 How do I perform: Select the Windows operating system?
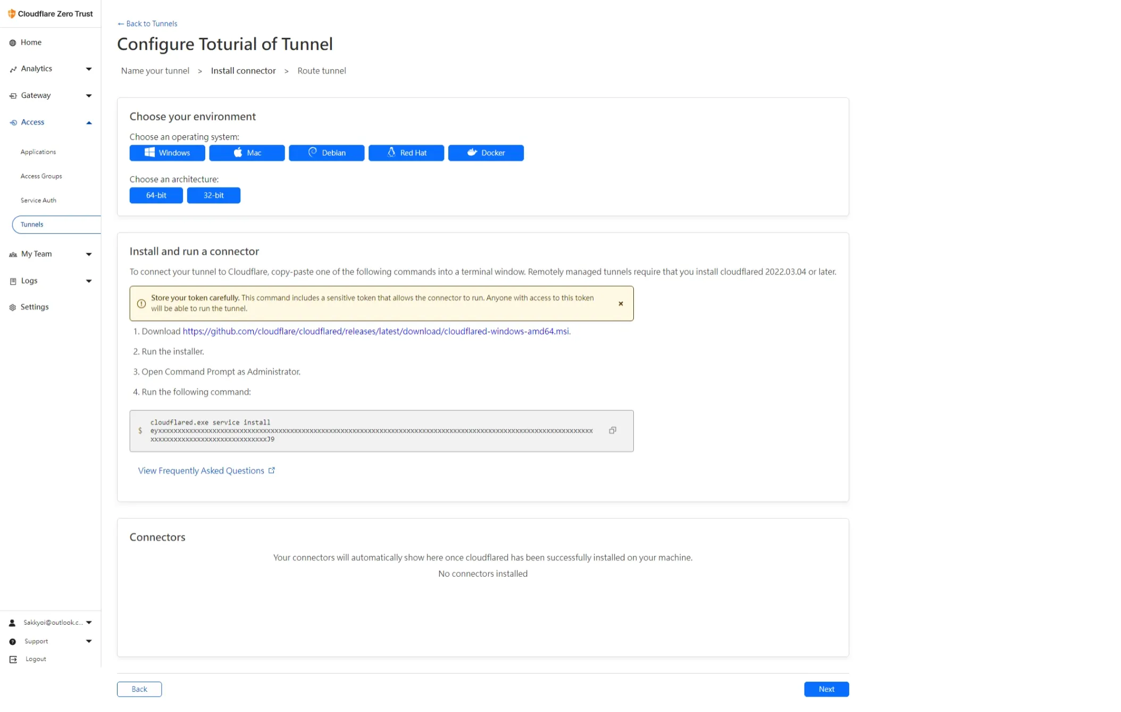(x=167, y=153)
